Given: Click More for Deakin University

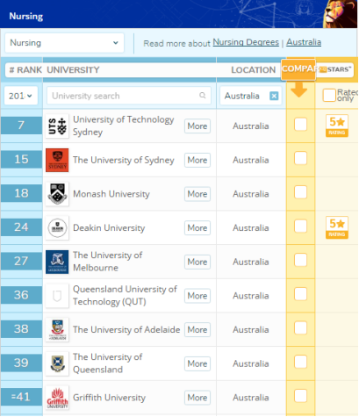Looking at the screenshot, I should (x=197, y=228).
